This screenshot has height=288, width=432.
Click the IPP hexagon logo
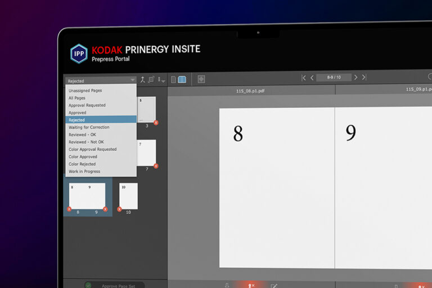79,54
